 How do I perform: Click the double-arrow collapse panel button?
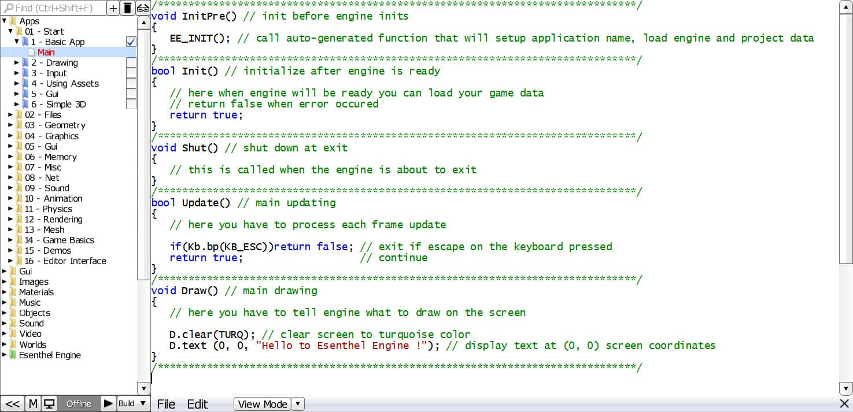pyautogui.click(x=13, y=403)
